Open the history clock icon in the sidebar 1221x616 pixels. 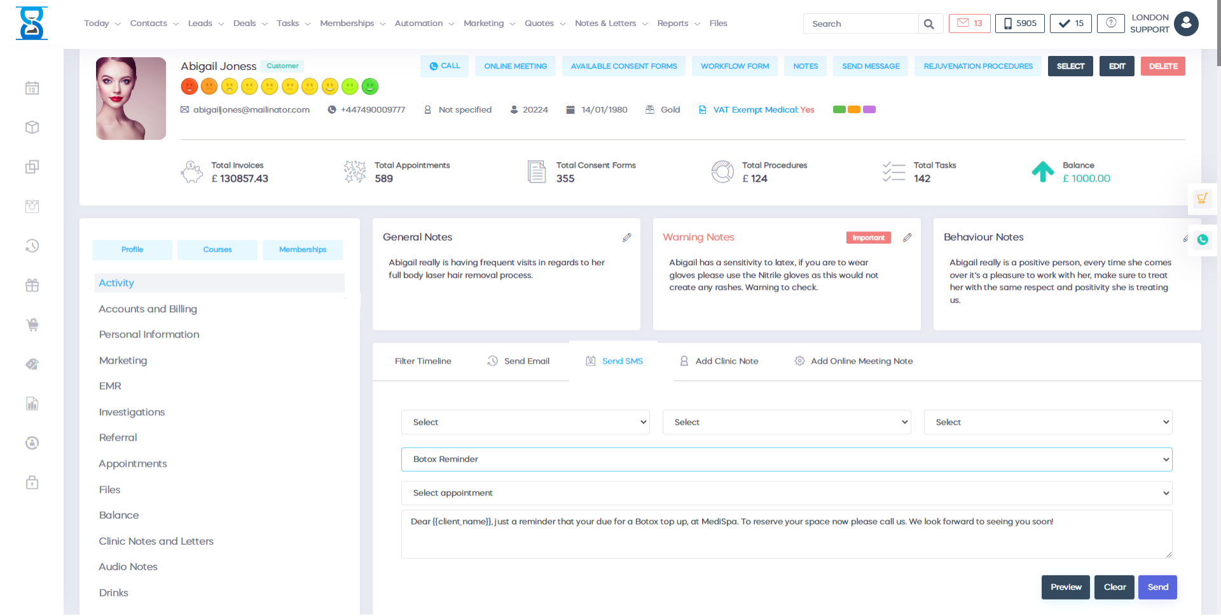(32, 246)
